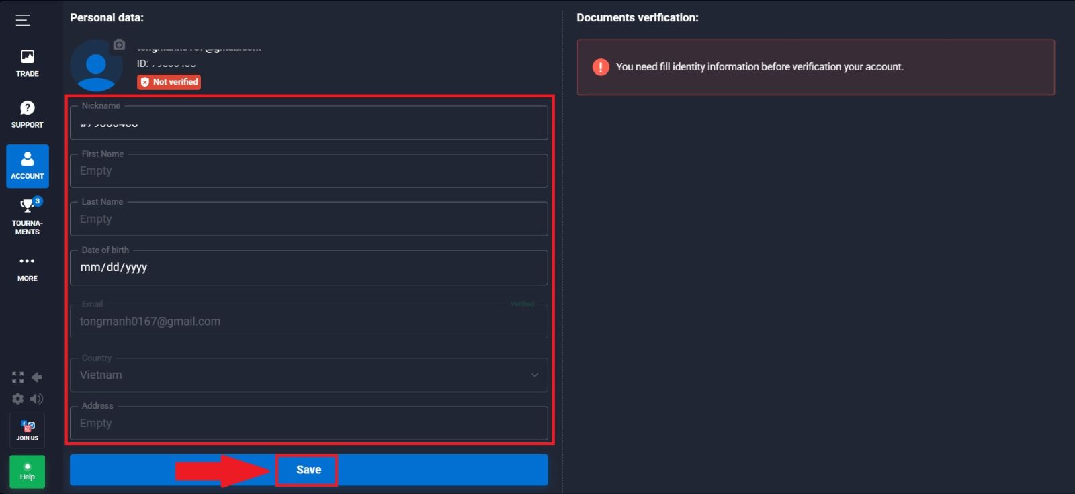Open the Date of birth picker field
The image size is (1075, 494).
tap(308, 268)
